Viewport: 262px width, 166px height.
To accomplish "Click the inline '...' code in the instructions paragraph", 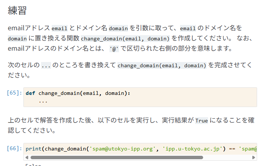I will (46, 65).
